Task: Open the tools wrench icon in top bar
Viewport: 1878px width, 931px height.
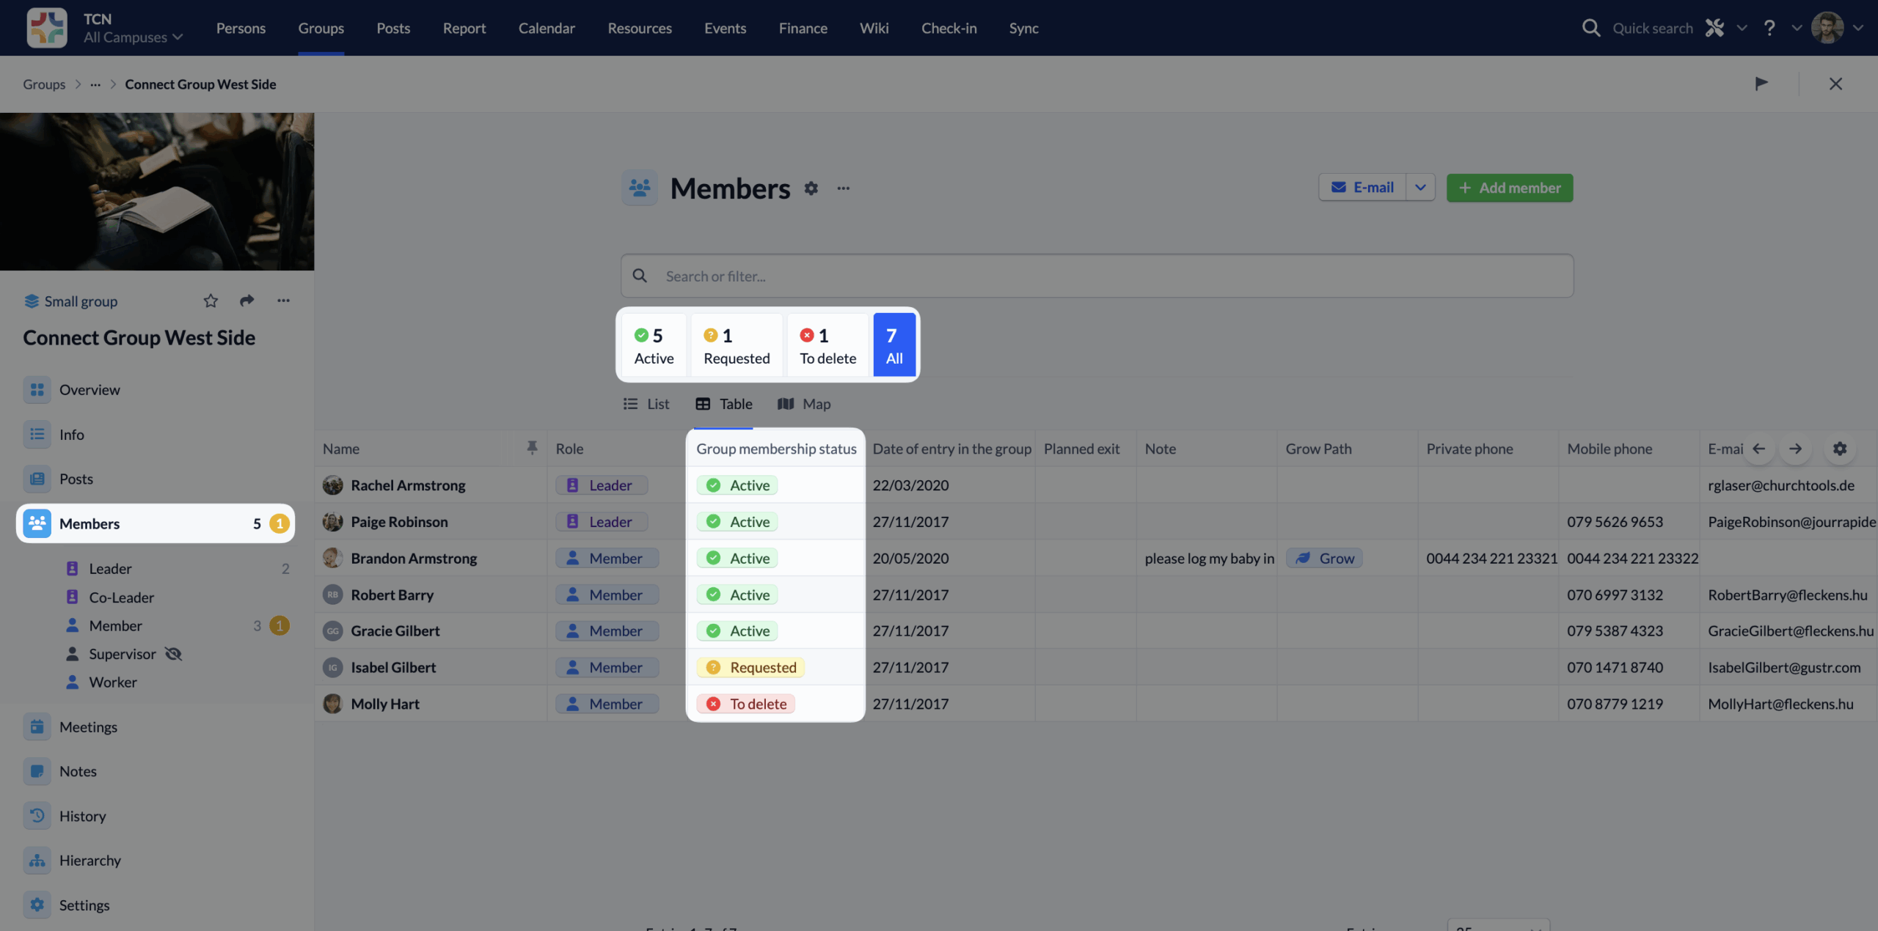Action: (x=1714, y=28)
